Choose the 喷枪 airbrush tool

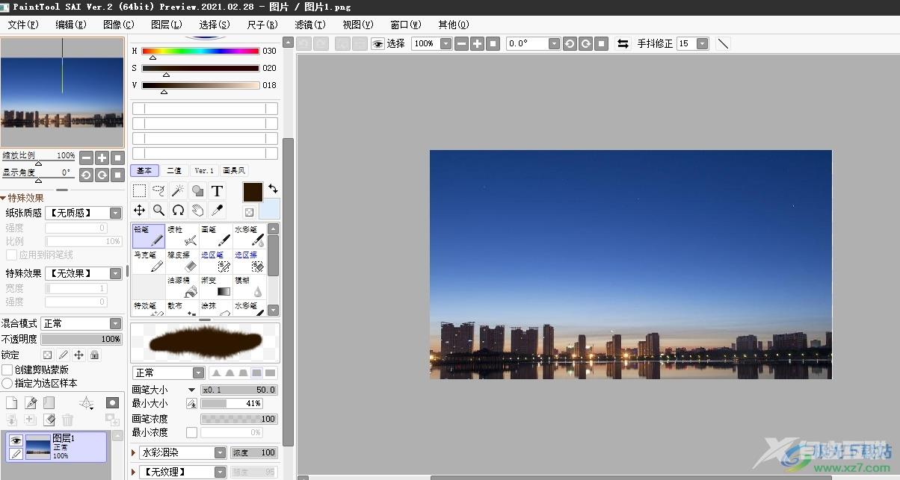click(x=182, y=236)
